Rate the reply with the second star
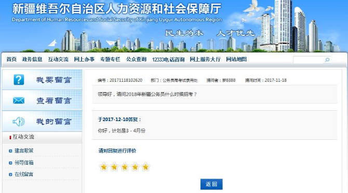The height and width of the screenshot is (193, 348). coord(114,167)
